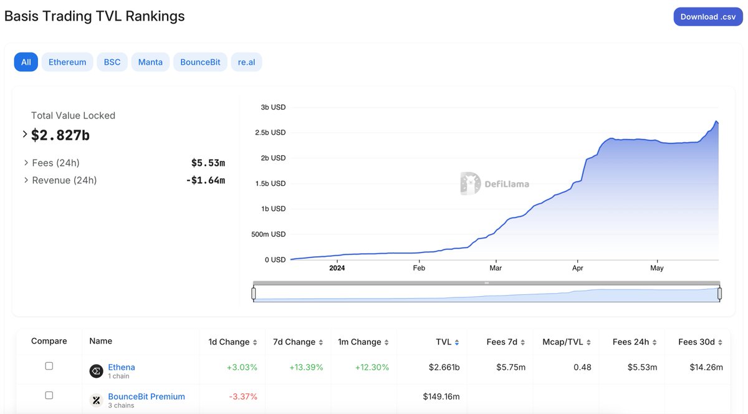Filter rankings by BounceBit chain
This screenshot has height=414, width=748.
(200, 62)
